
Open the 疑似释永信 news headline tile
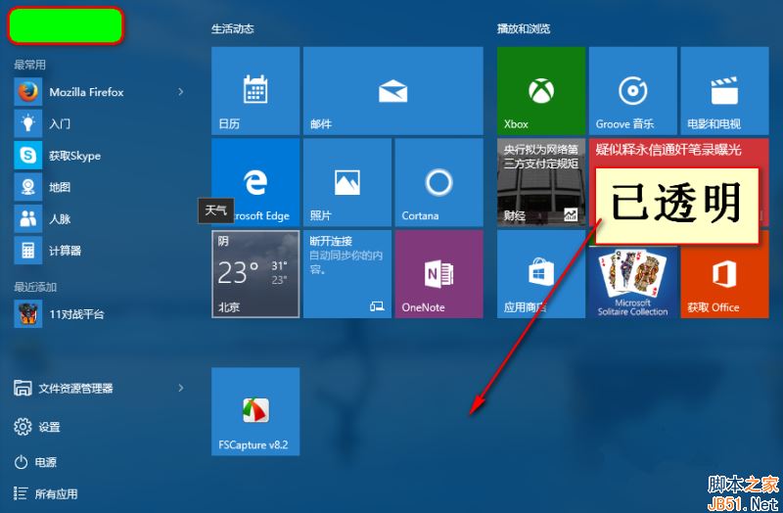coord(669,153)
